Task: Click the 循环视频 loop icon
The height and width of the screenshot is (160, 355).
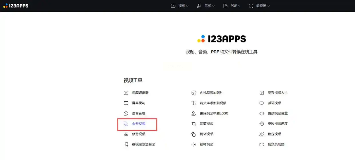Action: coord(262,103)
